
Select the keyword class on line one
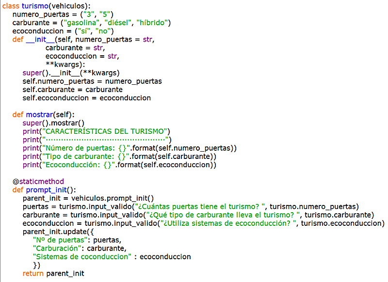pos(10,5)
